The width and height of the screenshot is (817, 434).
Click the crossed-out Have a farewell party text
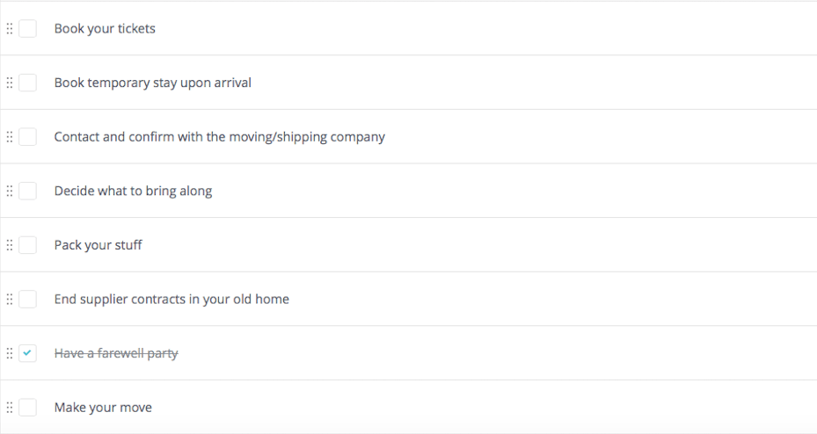(116, 353)
